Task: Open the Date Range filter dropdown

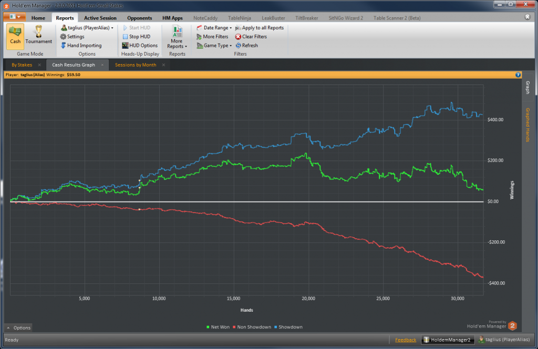Action: click(x=214, y=28)
